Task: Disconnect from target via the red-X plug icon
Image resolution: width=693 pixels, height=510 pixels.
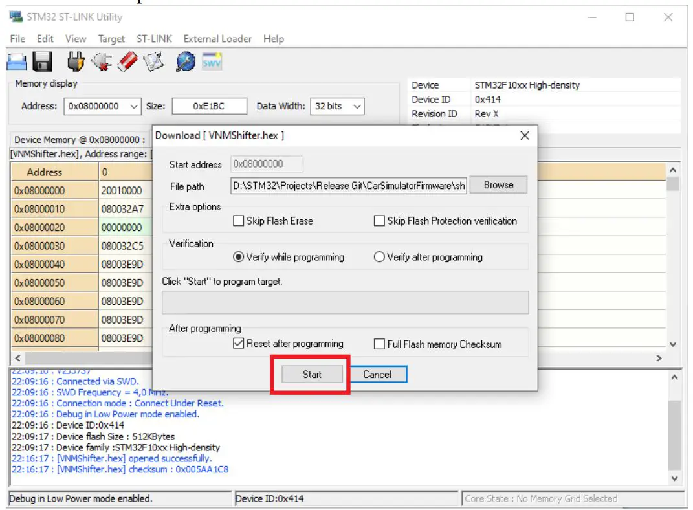Action: point(102,61)
